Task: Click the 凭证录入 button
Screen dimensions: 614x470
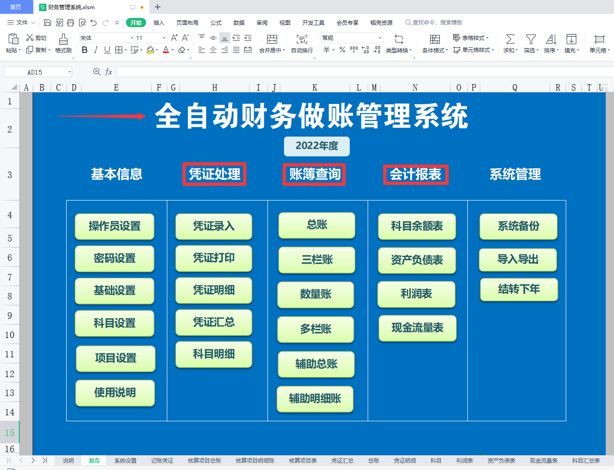Action: point(213,226)
